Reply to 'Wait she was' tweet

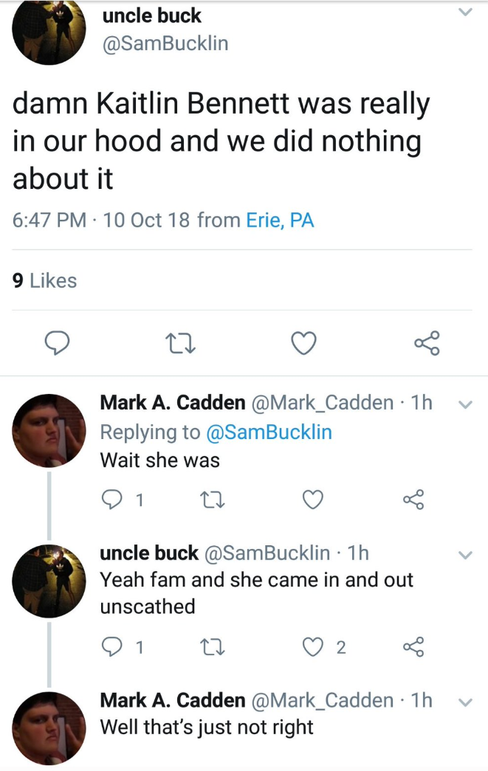coord(111,499)
